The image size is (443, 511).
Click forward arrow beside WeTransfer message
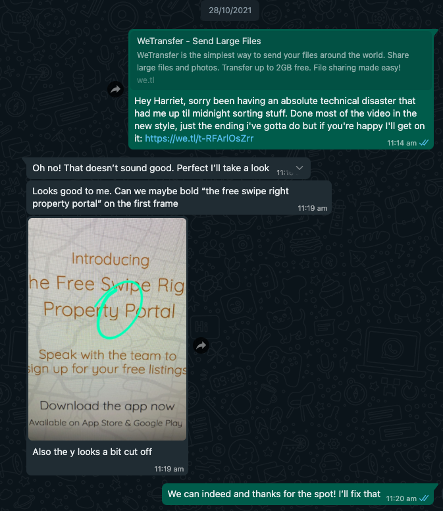point(116,90)
